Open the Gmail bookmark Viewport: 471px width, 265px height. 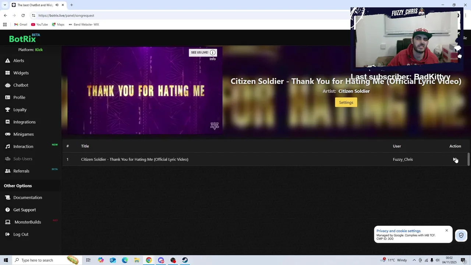[21, 25]
